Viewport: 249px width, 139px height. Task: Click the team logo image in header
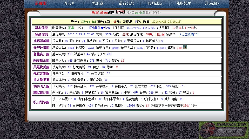[120, 12]
